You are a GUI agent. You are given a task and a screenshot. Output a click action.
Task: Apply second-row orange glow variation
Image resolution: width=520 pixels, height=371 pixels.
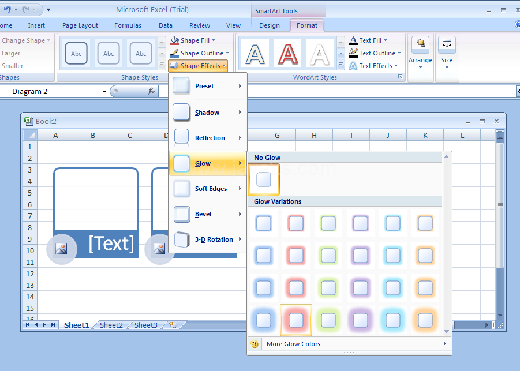coord(425,255)
